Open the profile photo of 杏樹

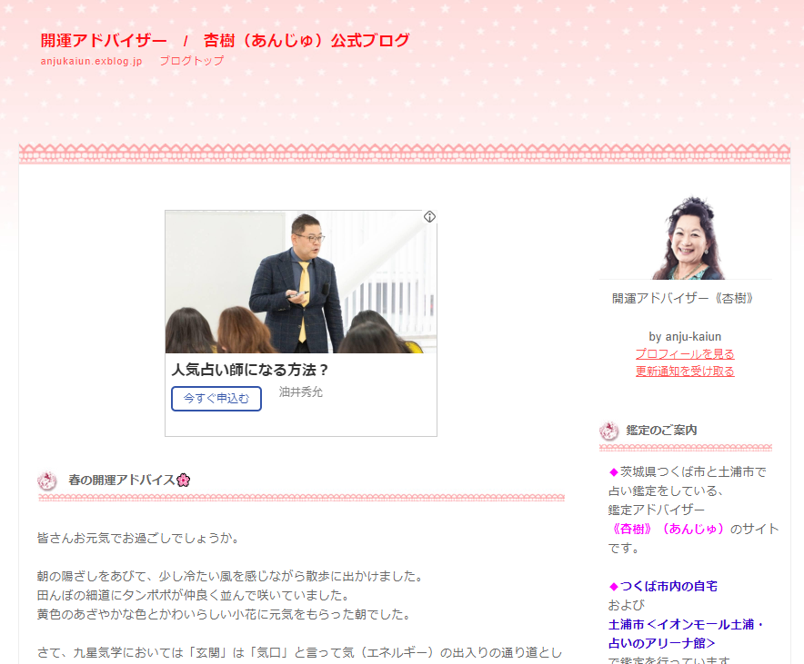tap(685, 238)
